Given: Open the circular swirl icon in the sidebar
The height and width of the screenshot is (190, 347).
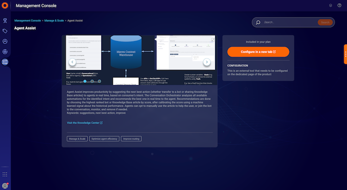Looking at the screenshot, I should click(x=5, y=52).
